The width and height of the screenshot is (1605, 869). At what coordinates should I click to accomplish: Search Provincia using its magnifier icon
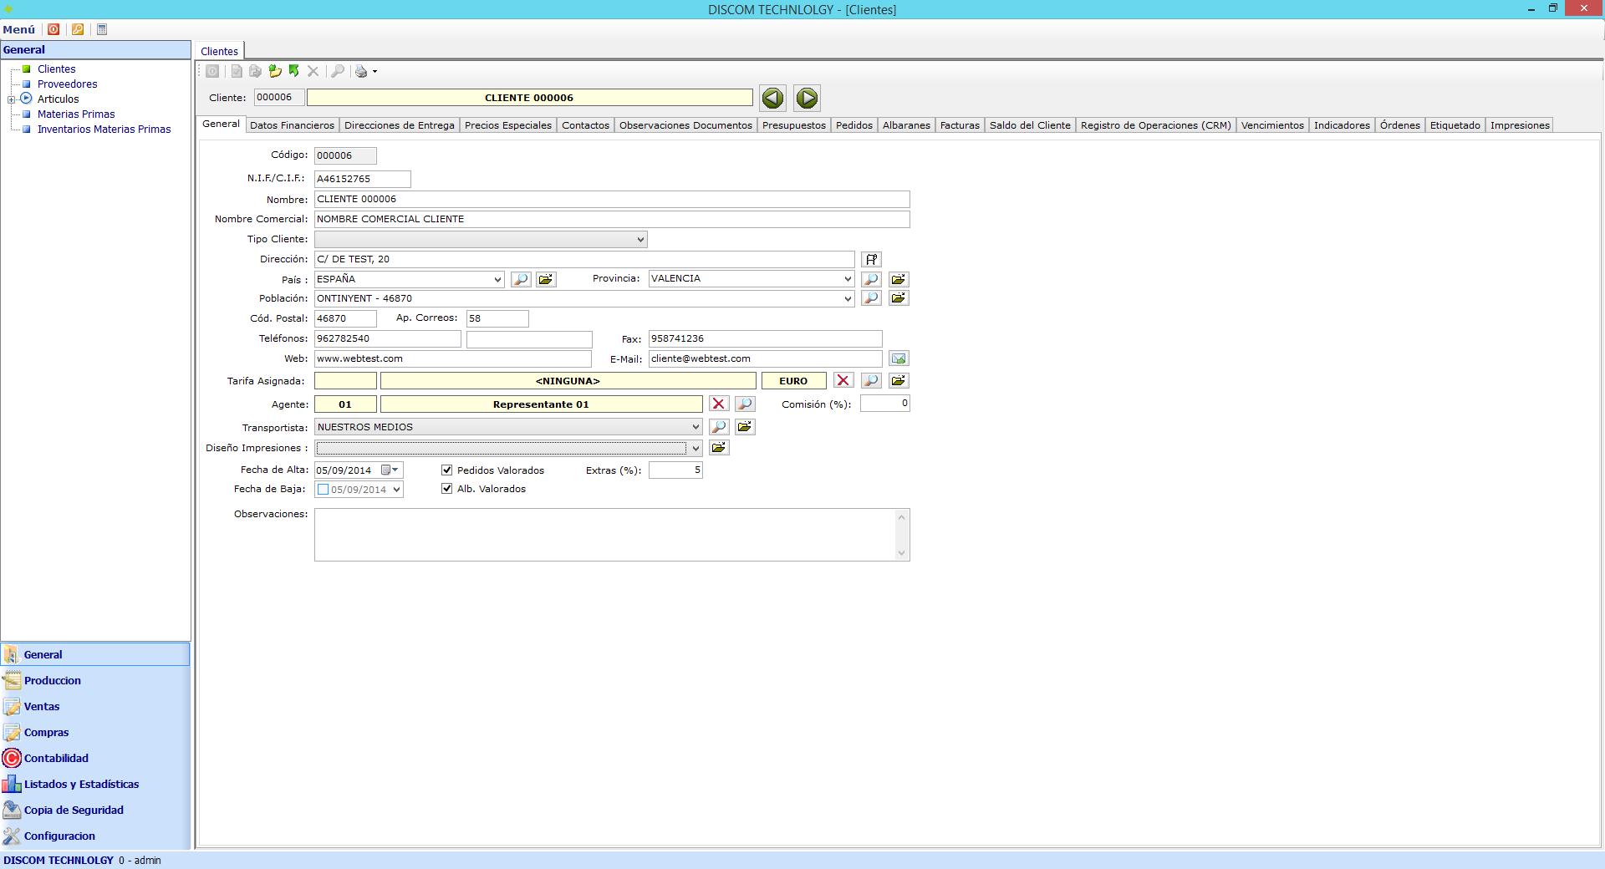coord(871,280)
